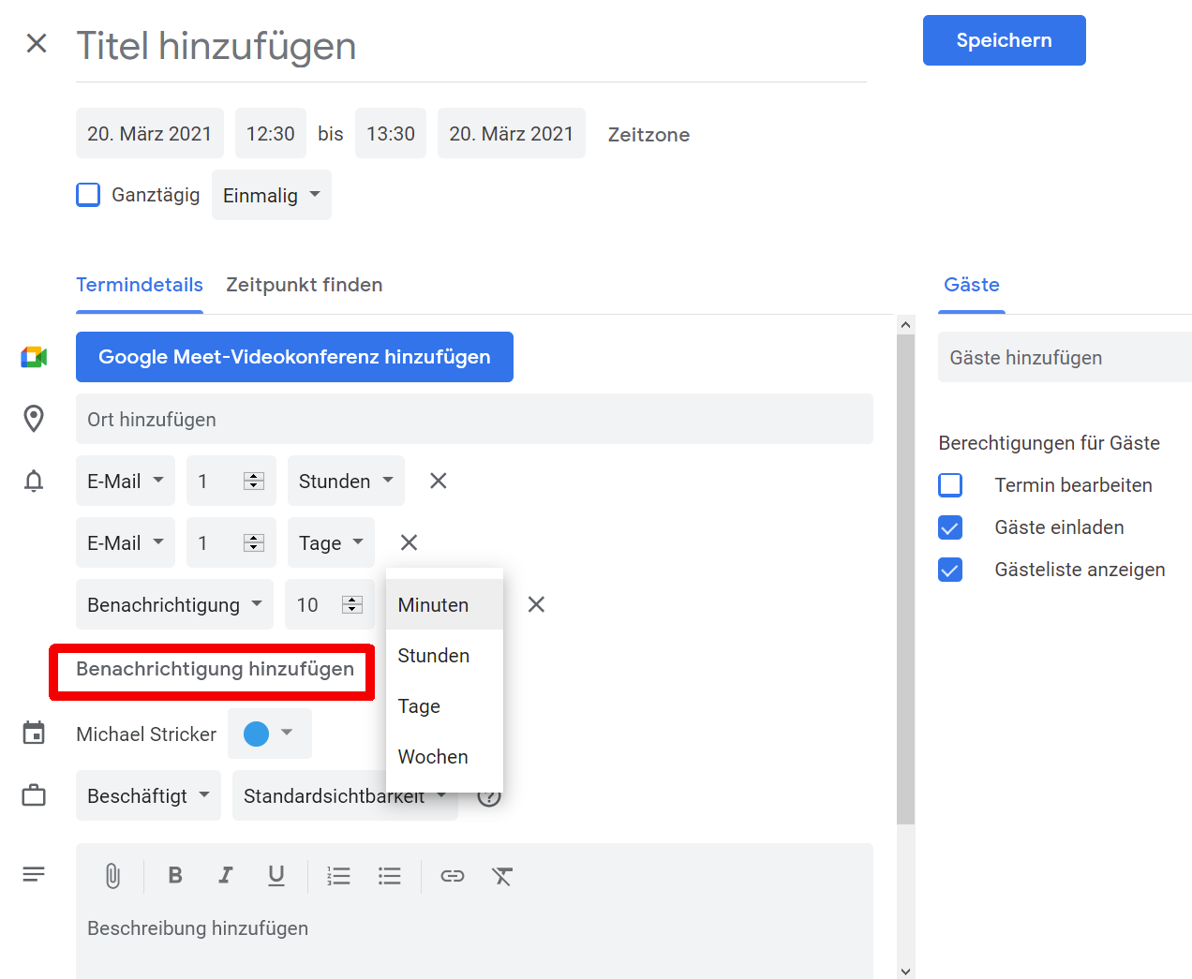
Task: Change the end date 20. März 2021
Action: pos(512,133)
